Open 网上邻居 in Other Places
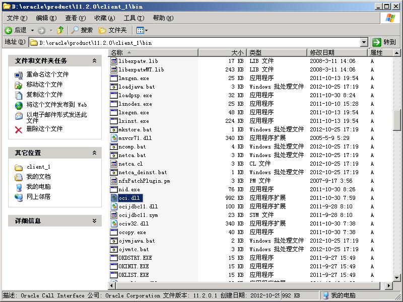Image resolution: width=403 pixels, height=302 pixels. 39,197
